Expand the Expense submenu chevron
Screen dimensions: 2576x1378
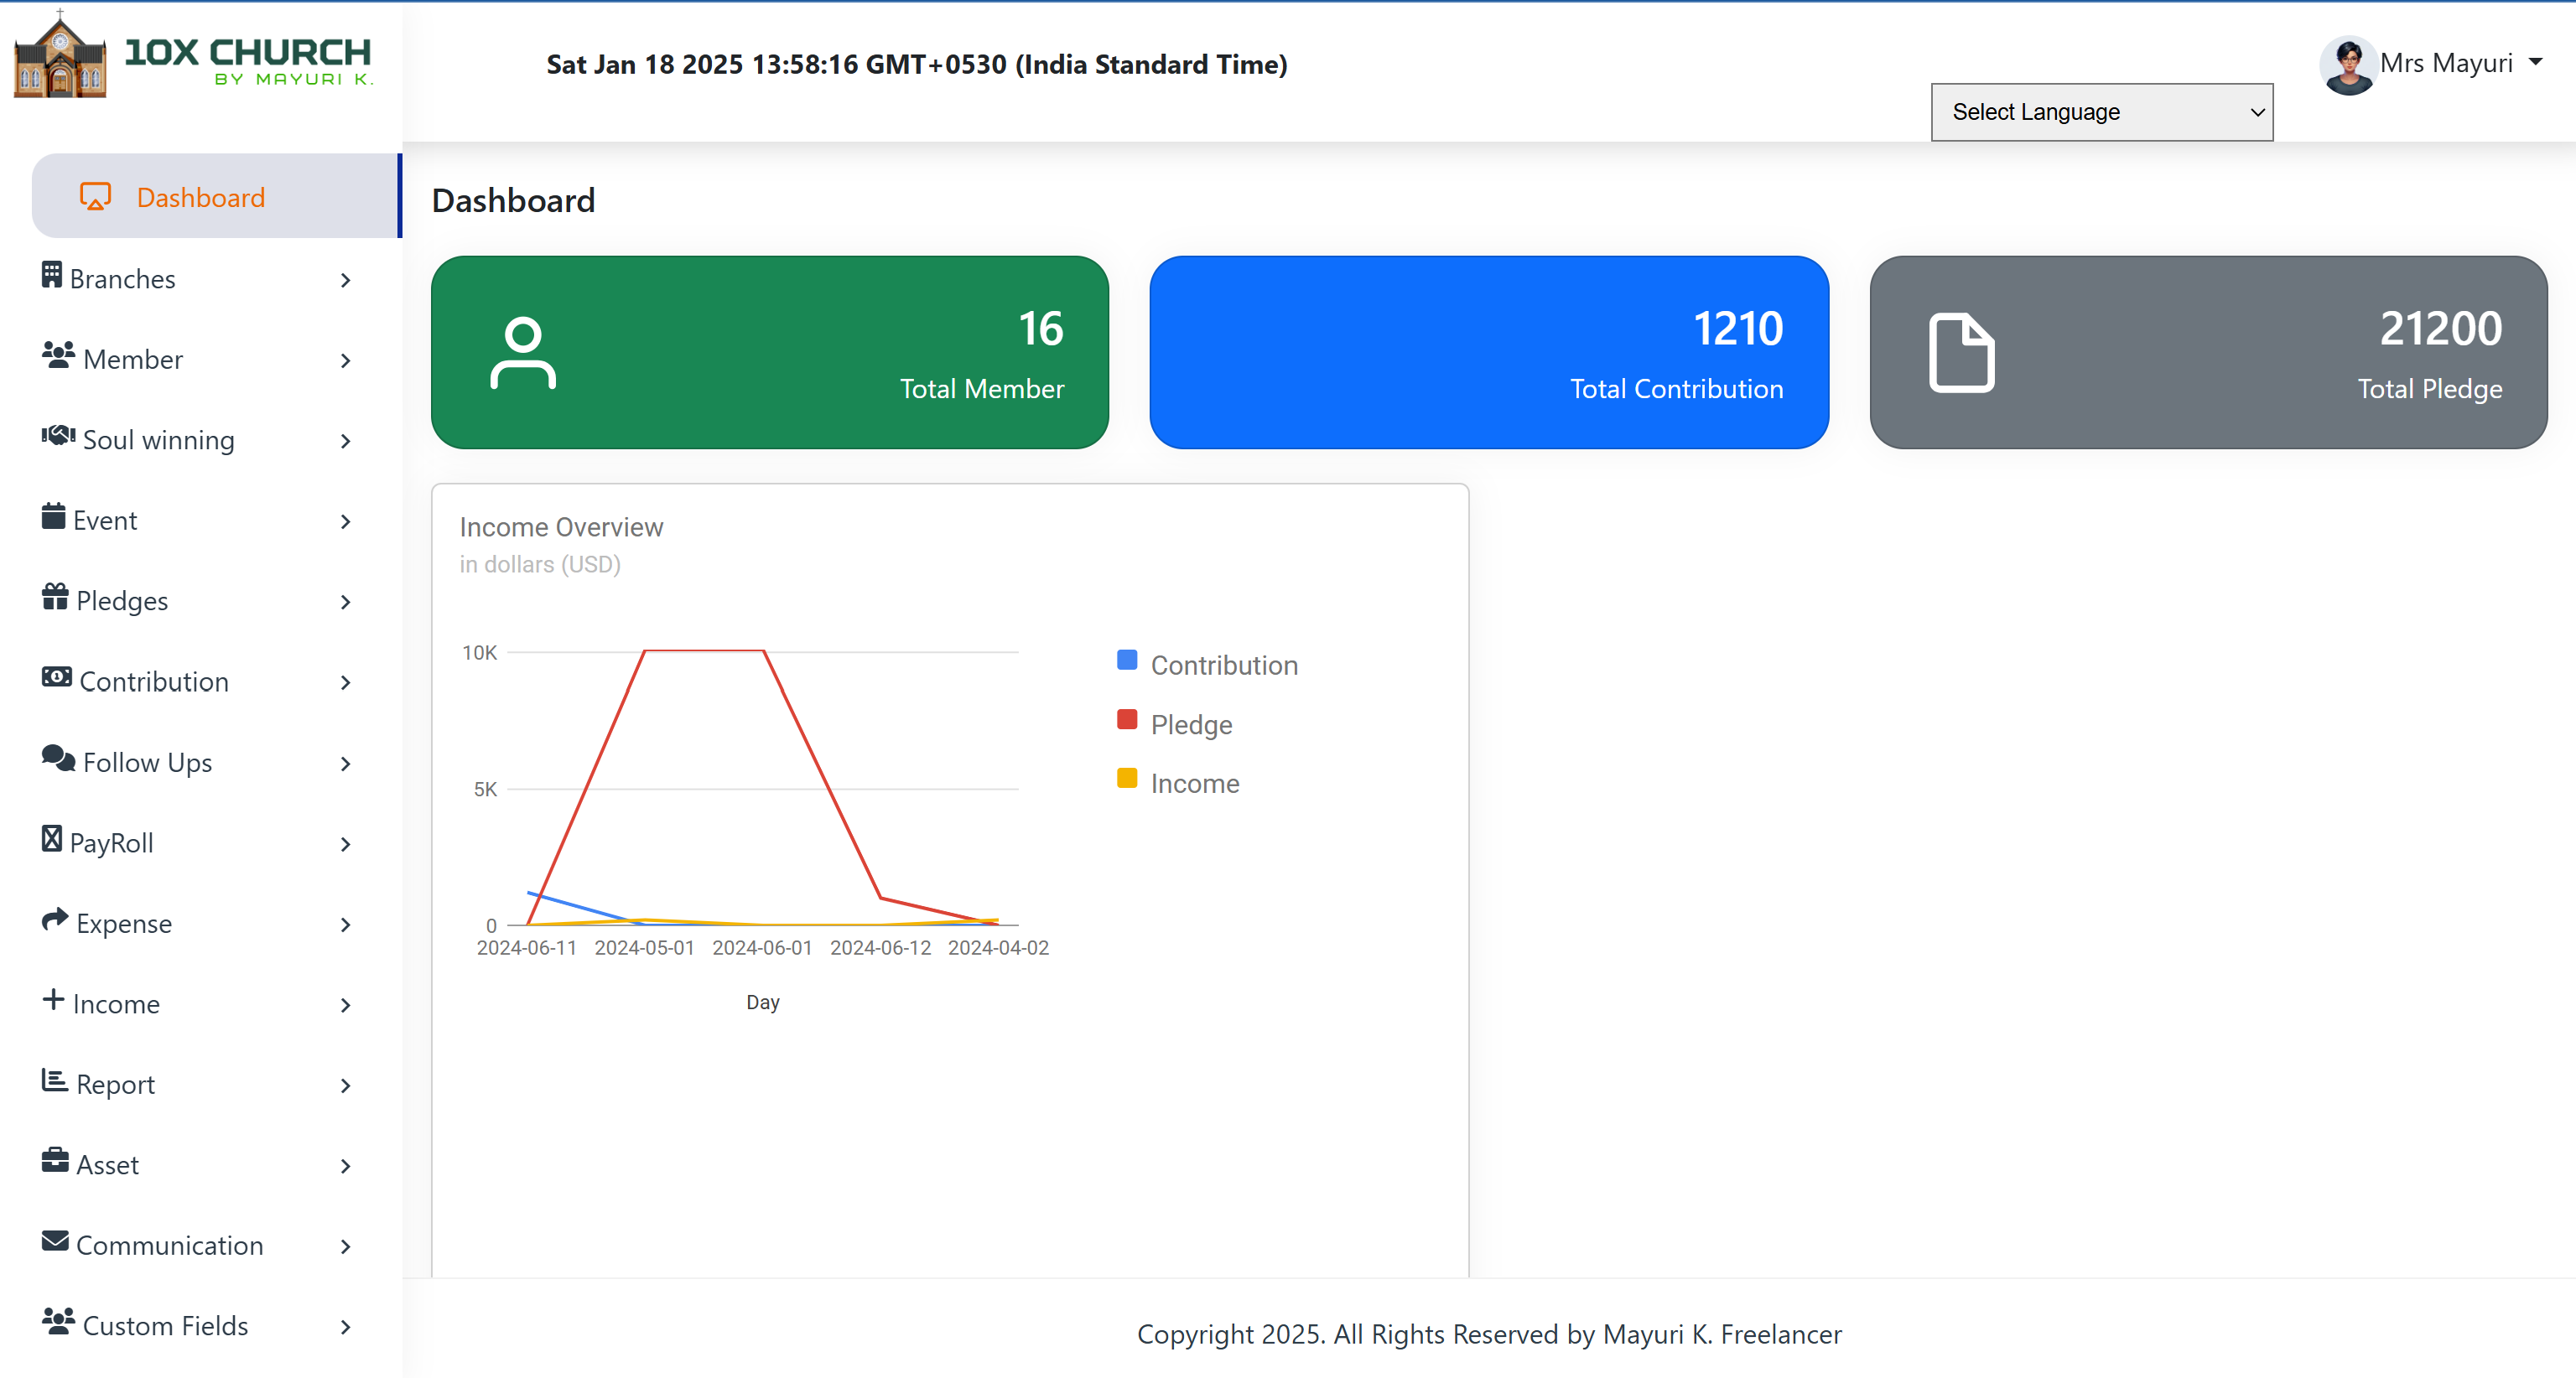[x=345, y=925]
